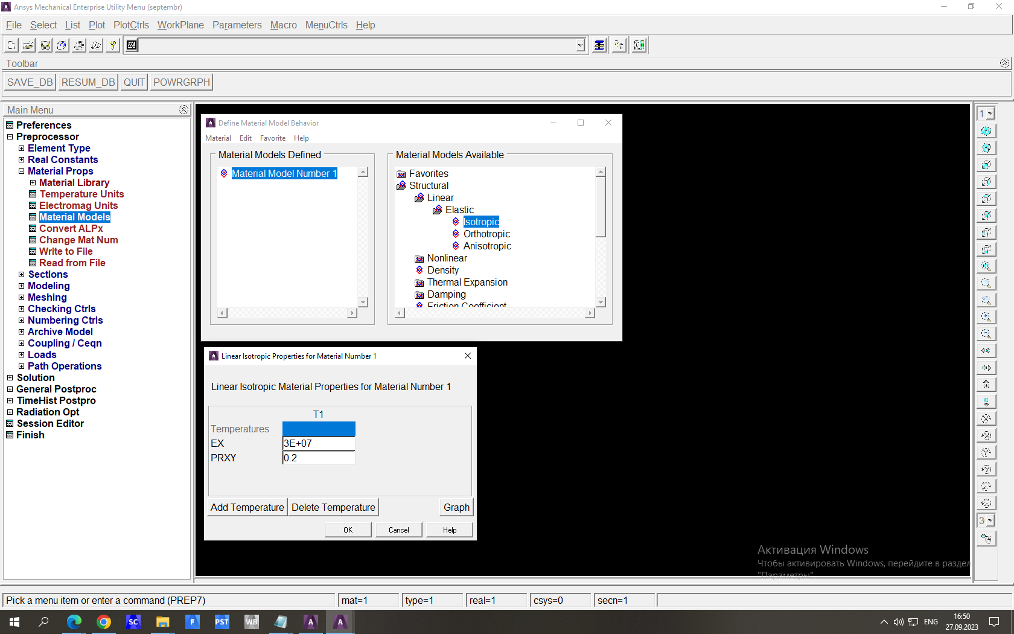Expand the Solution tree node

(10, 378)
